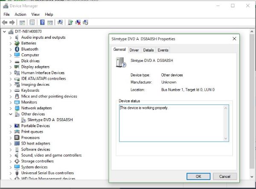Viewport: 256px width, 189px height.
Task: Click the Imaging devices icon
Action: tap(17, 84)
